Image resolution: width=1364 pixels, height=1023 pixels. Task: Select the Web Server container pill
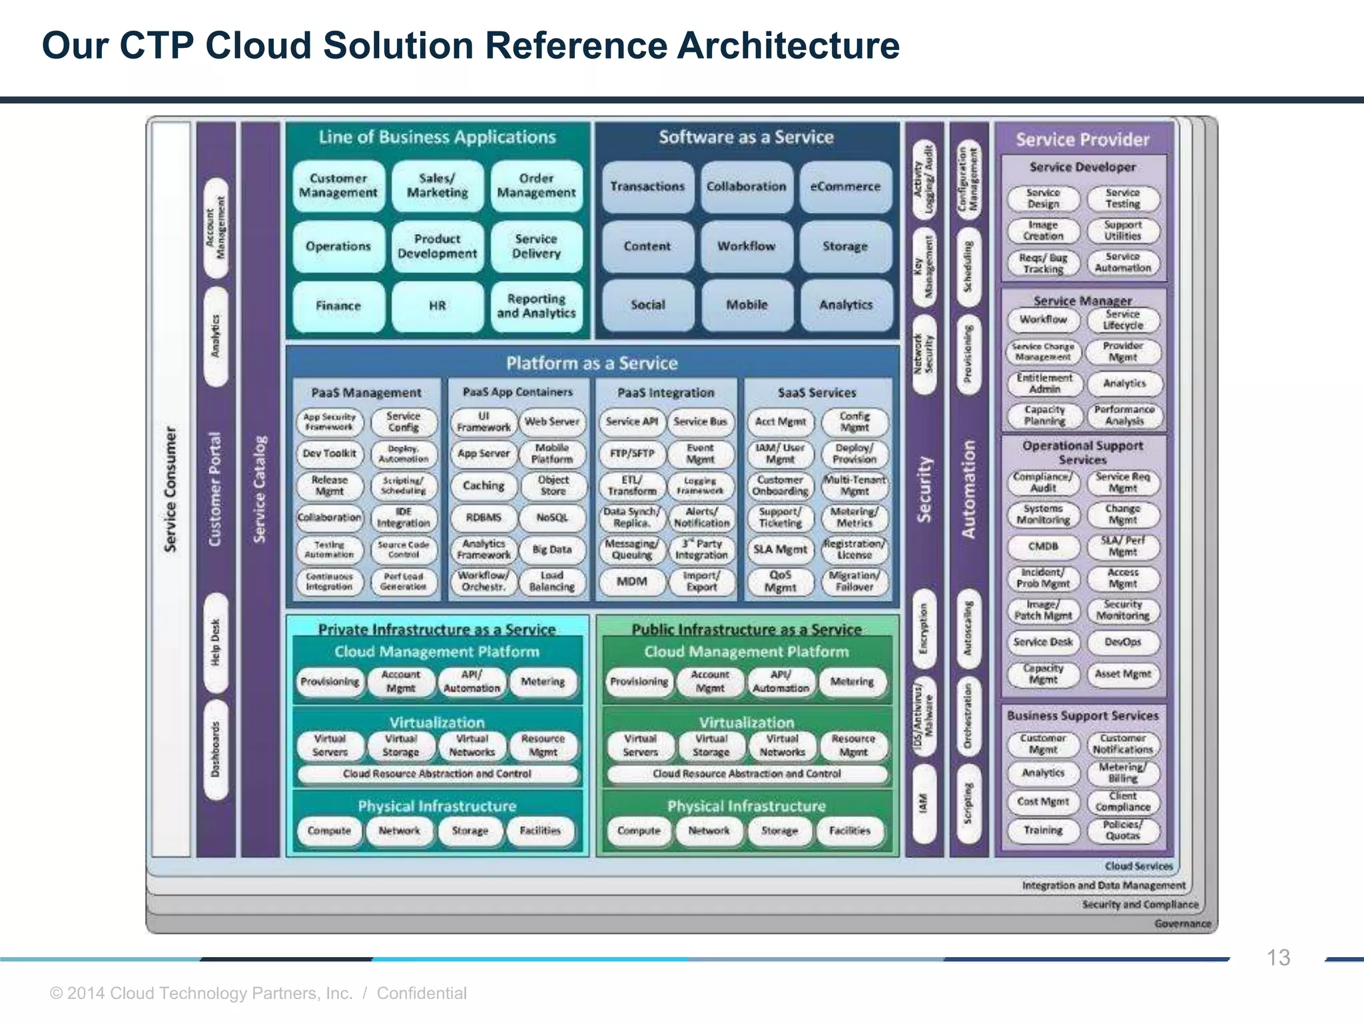pos(551,422)
